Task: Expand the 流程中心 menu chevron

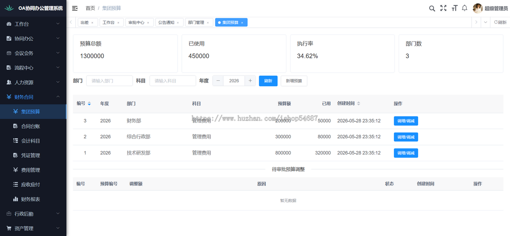Action: point(58,68)
